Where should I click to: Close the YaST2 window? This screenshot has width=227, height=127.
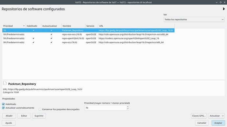(225, 2)
